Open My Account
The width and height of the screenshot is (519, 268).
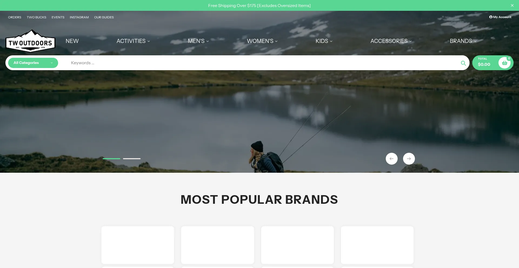click(x=500, y=17)
